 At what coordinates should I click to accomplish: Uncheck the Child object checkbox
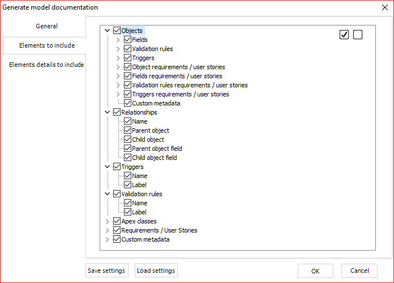point(127,140)
